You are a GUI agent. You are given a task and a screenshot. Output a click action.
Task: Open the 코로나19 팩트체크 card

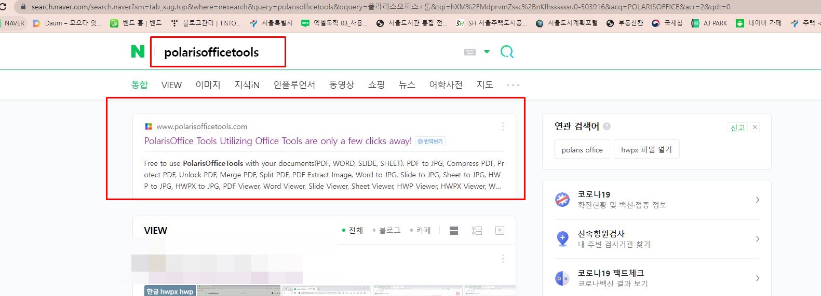pyautogui.click(x=656, y=278)
